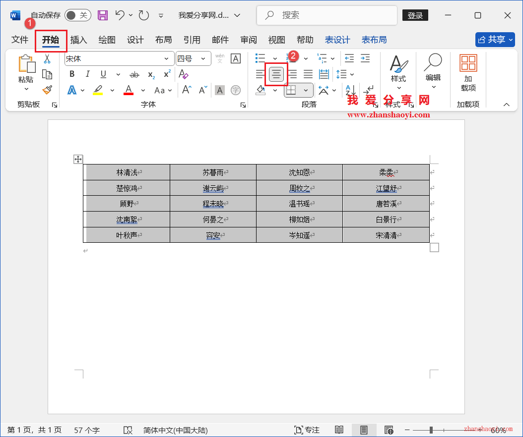Screen dimensions: 523x437
Task: Click the distributed alignment icon
Action: click(324, 74)
